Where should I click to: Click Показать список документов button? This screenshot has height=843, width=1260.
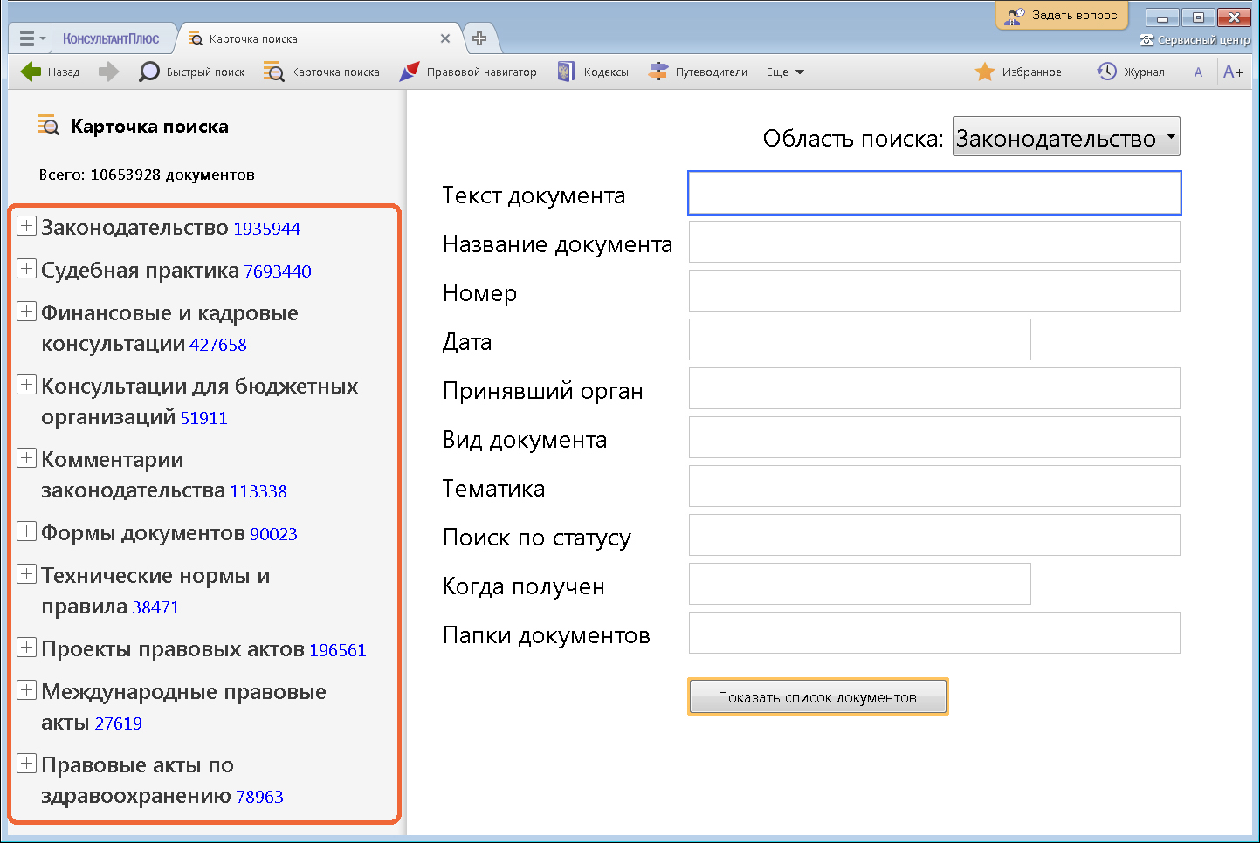pyautogui.click(x=818, y=696)
